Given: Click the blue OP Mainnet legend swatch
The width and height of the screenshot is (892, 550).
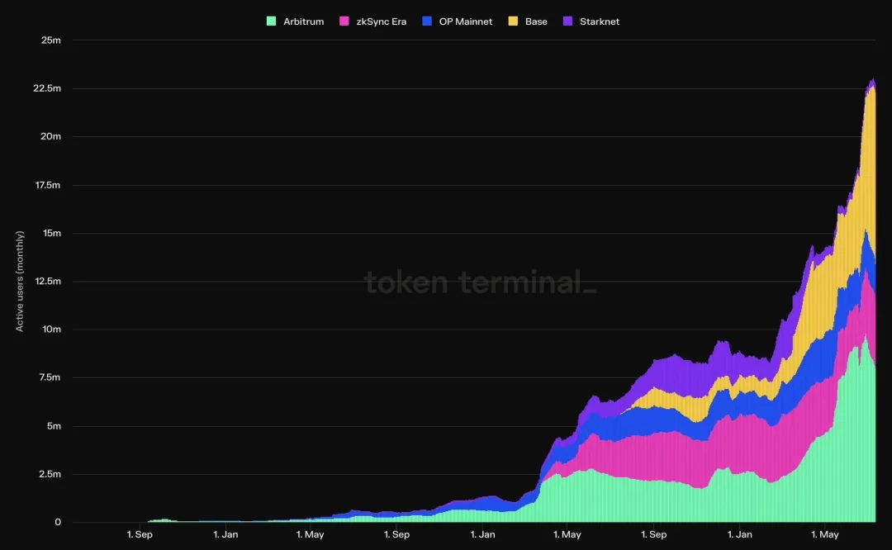Looking at the screenshot, I should pos(426,21).
